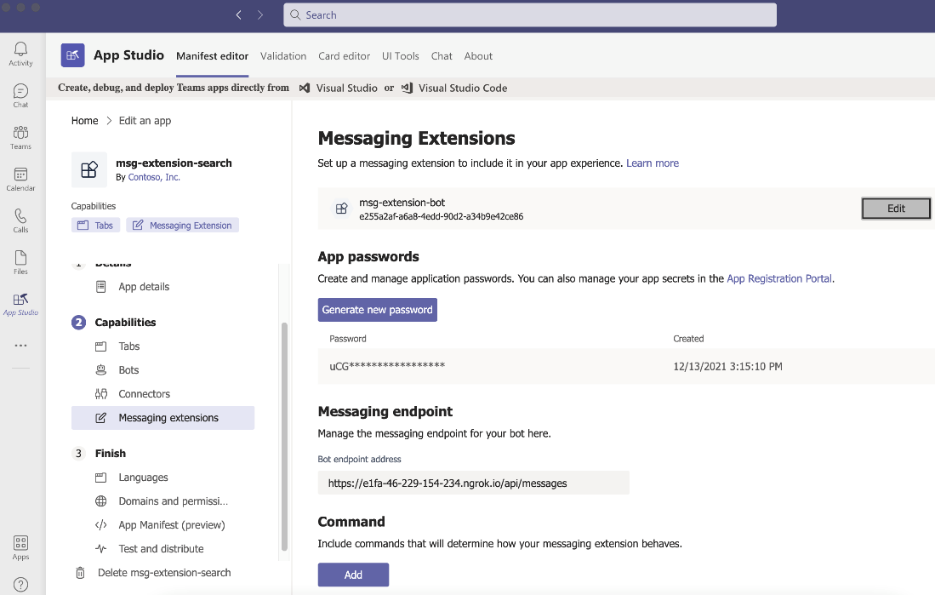Click the Tabs capability badge
The image size is (935, 595).
click(x=95, y=225)
